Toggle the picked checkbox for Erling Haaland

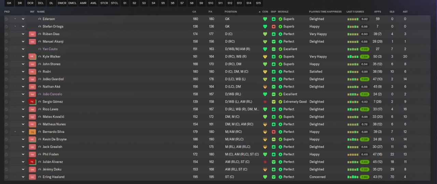pos(6,177)
